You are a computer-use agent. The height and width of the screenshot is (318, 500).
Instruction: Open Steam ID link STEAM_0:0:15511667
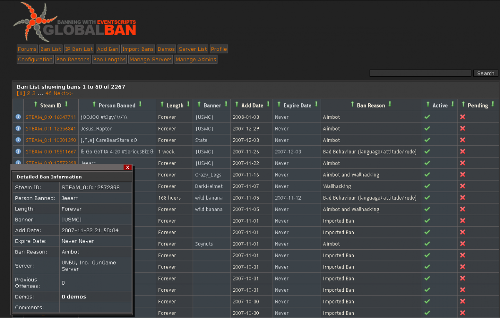(x=51, y=152)
